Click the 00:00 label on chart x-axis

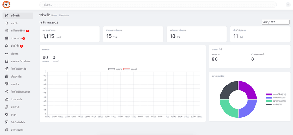tap(47, 117)
